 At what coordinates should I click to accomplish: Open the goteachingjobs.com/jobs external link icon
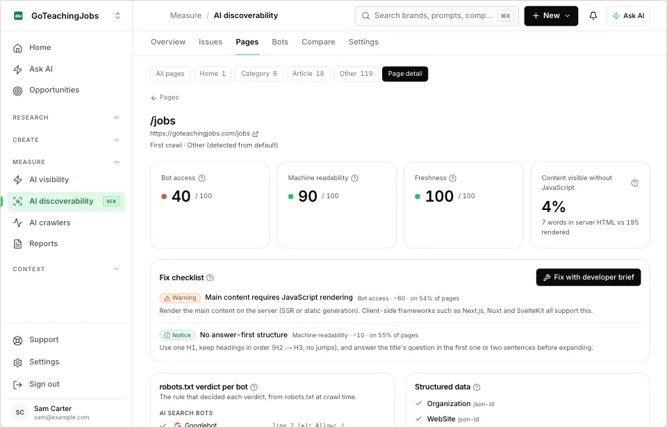255,134
